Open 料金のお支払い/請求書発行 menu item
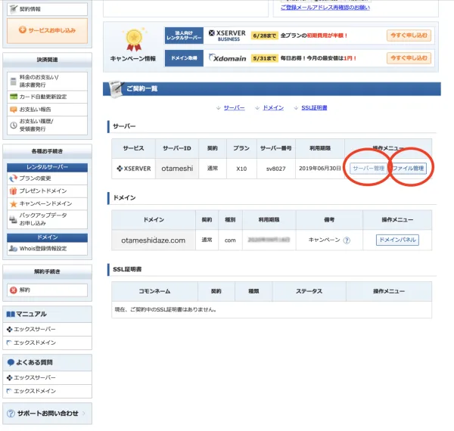454x431 pixels. click(x=47, y=81)
